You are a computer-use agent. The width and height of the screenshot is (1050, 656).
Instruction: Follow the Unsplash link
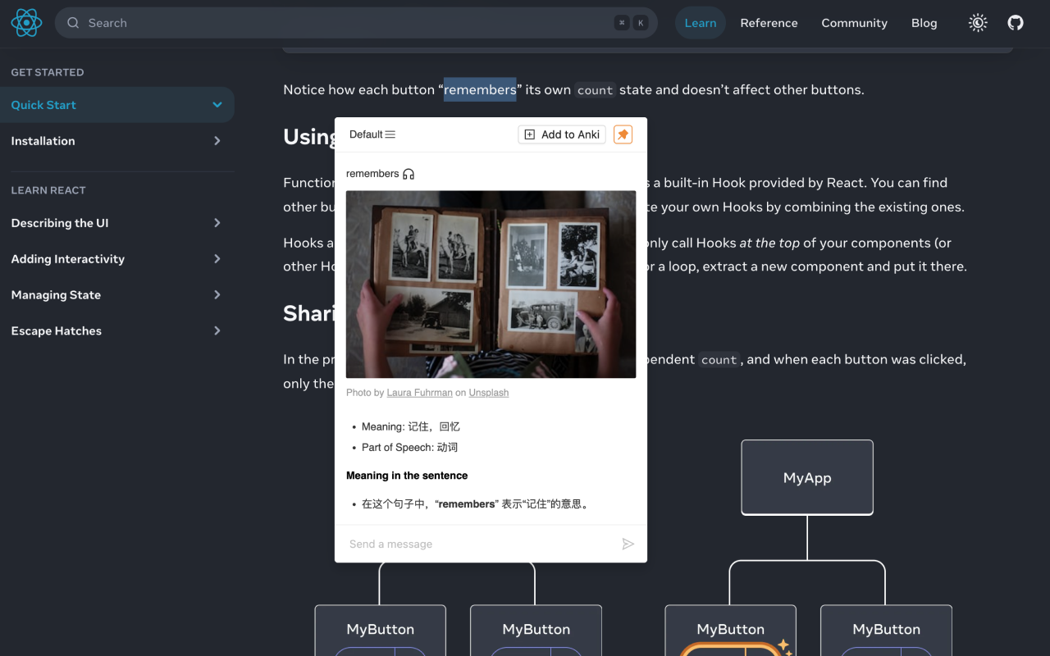click(x=489, y=393)
